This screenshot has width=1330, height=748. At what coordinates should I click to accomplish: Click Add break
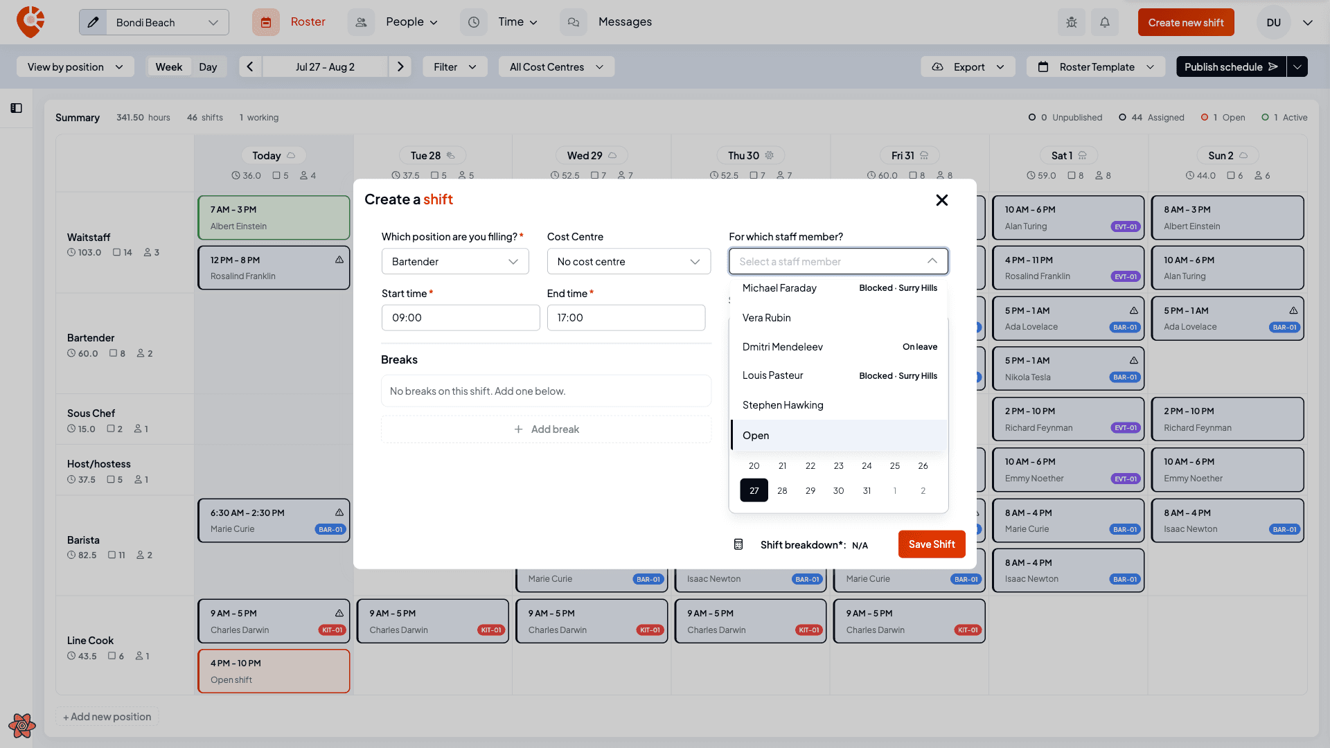pyautogui.click(x=547, y=429)
